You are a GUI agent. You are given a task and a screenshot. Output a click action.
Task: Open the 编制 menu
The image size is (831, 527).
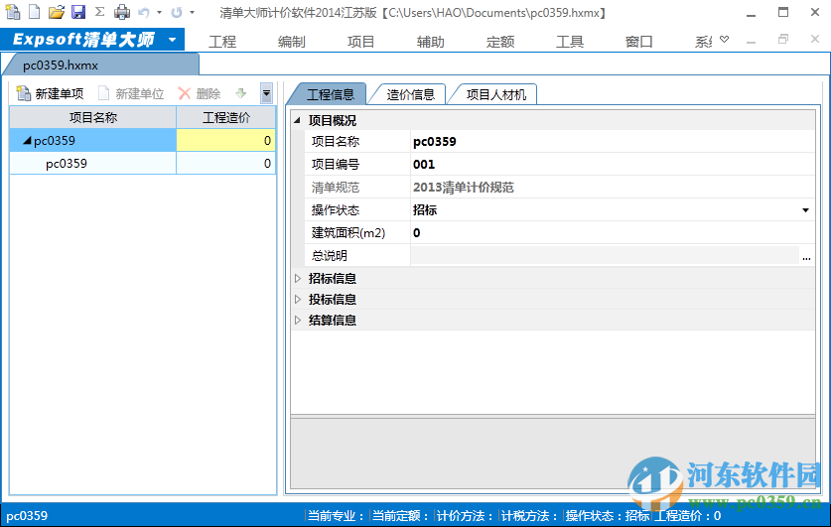pos(292,42)
